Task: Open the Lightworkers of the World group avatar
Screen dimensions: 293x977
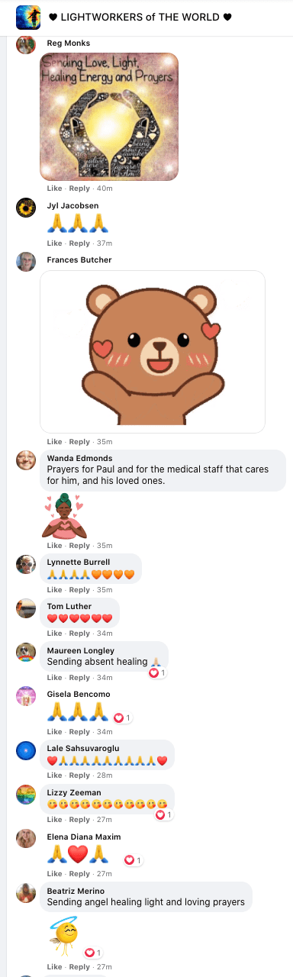Action: tap(28, 17)
